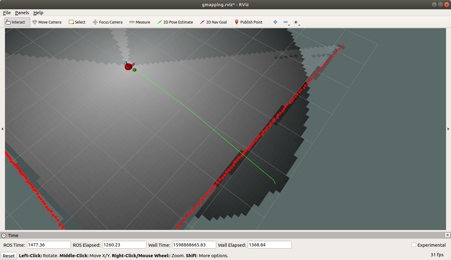Click the Wall Elapsed field
The width and height of the screenshot is (451, 260).
pyautogui.click(x=270, y=245)
